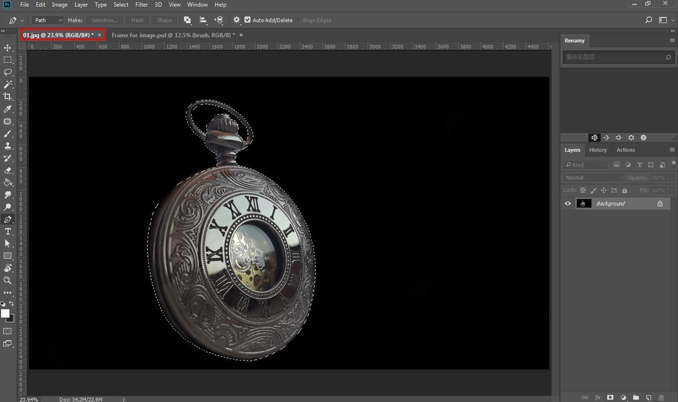This screenshot has width=678, height=402.
Task: Toggle Quick Mask mode
Action: pos(8,331)
